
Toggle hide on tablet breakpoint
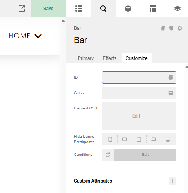click(x=139, y=139)
